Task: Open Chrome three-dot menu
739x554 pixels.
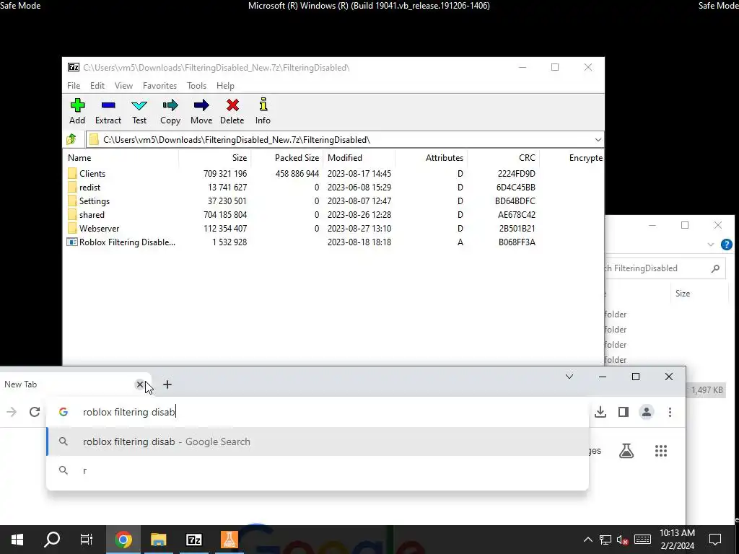Action: click(x=670, y=412)
